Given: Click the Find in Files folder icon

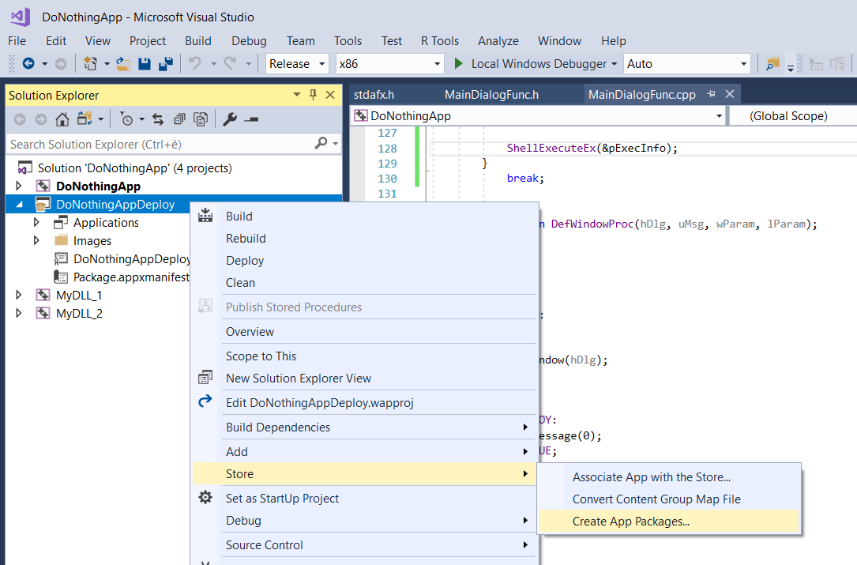Looking at the screenshot, I should (x=772, y=64).
